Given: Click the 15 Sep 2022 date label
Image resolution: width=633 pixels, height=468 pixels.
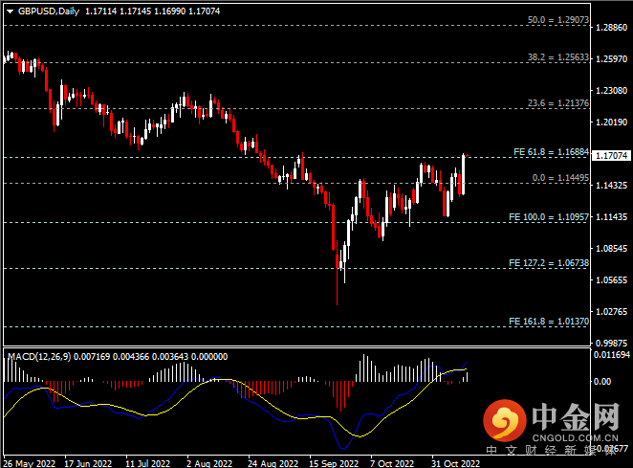Looking at the screenshot, I should [334, 463].
